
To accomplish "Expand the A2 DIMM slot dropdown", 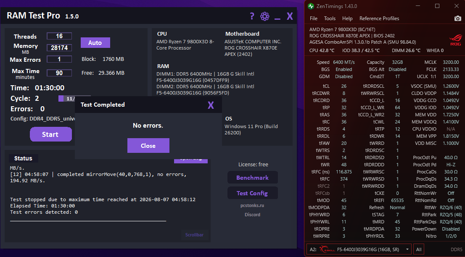I will click(x=359, y=249).
